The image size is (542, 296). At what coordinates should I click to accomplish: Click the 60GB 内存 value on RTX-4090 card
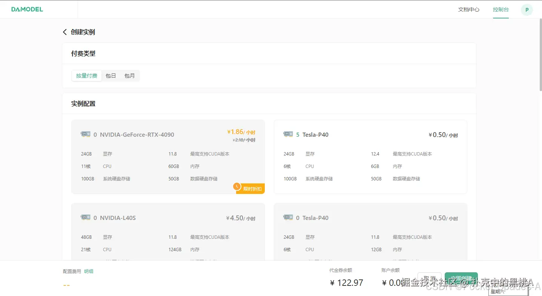click(174, 166)
